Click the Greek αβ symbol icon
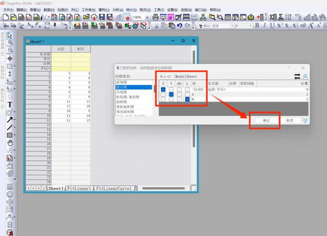The width and height of the screenshot is (327, 236). pos(303,25)
